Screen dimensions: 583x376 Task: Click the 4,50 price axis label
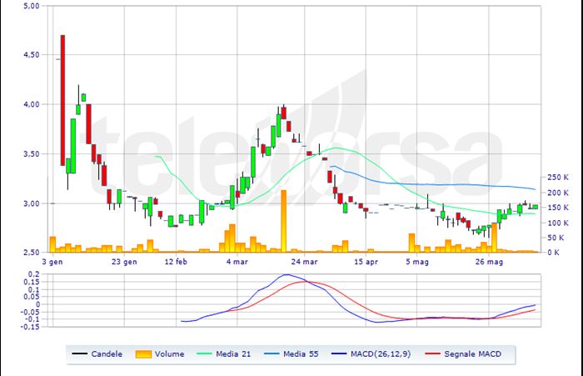32,55
